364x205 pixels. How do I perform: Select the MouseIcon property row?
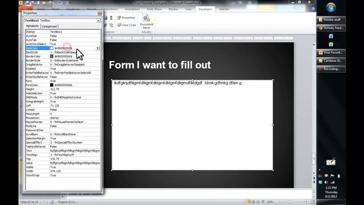tap(63, 118)
